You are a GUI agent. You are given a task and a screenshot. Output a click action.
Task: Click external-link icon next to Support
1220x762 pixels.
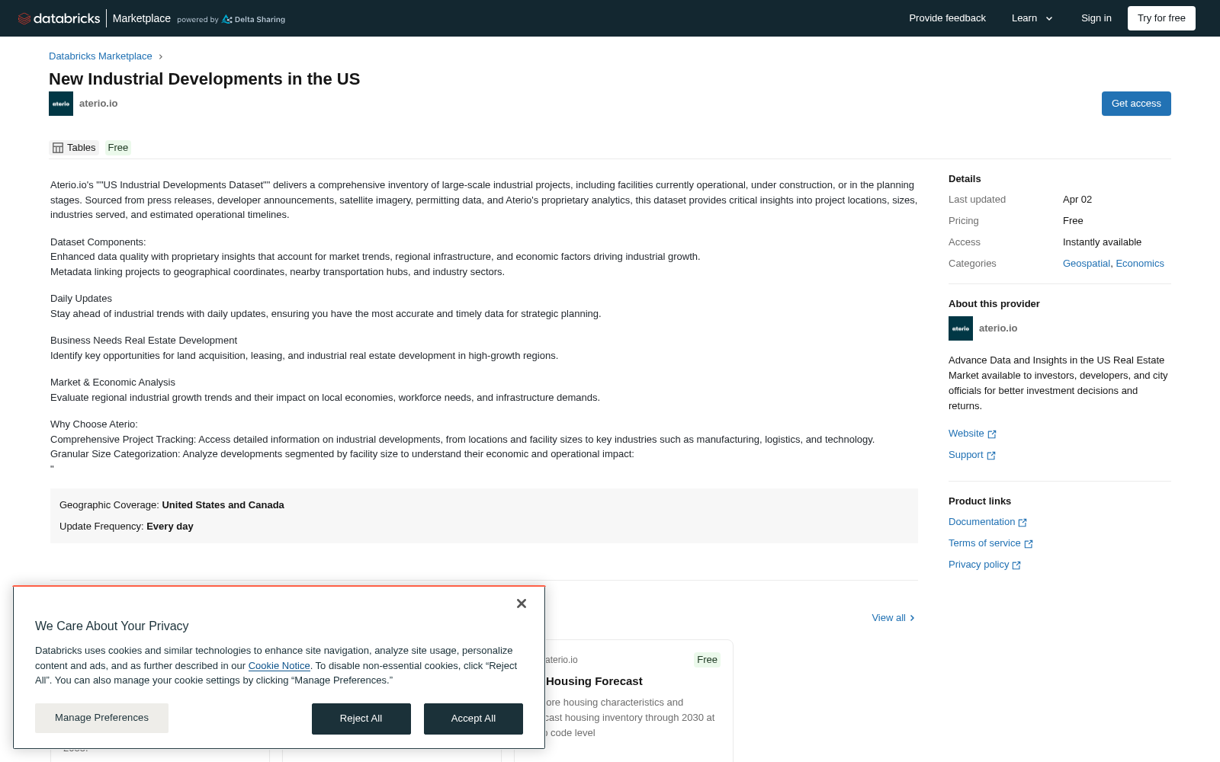pyautogui.click(x=991, y=456)
